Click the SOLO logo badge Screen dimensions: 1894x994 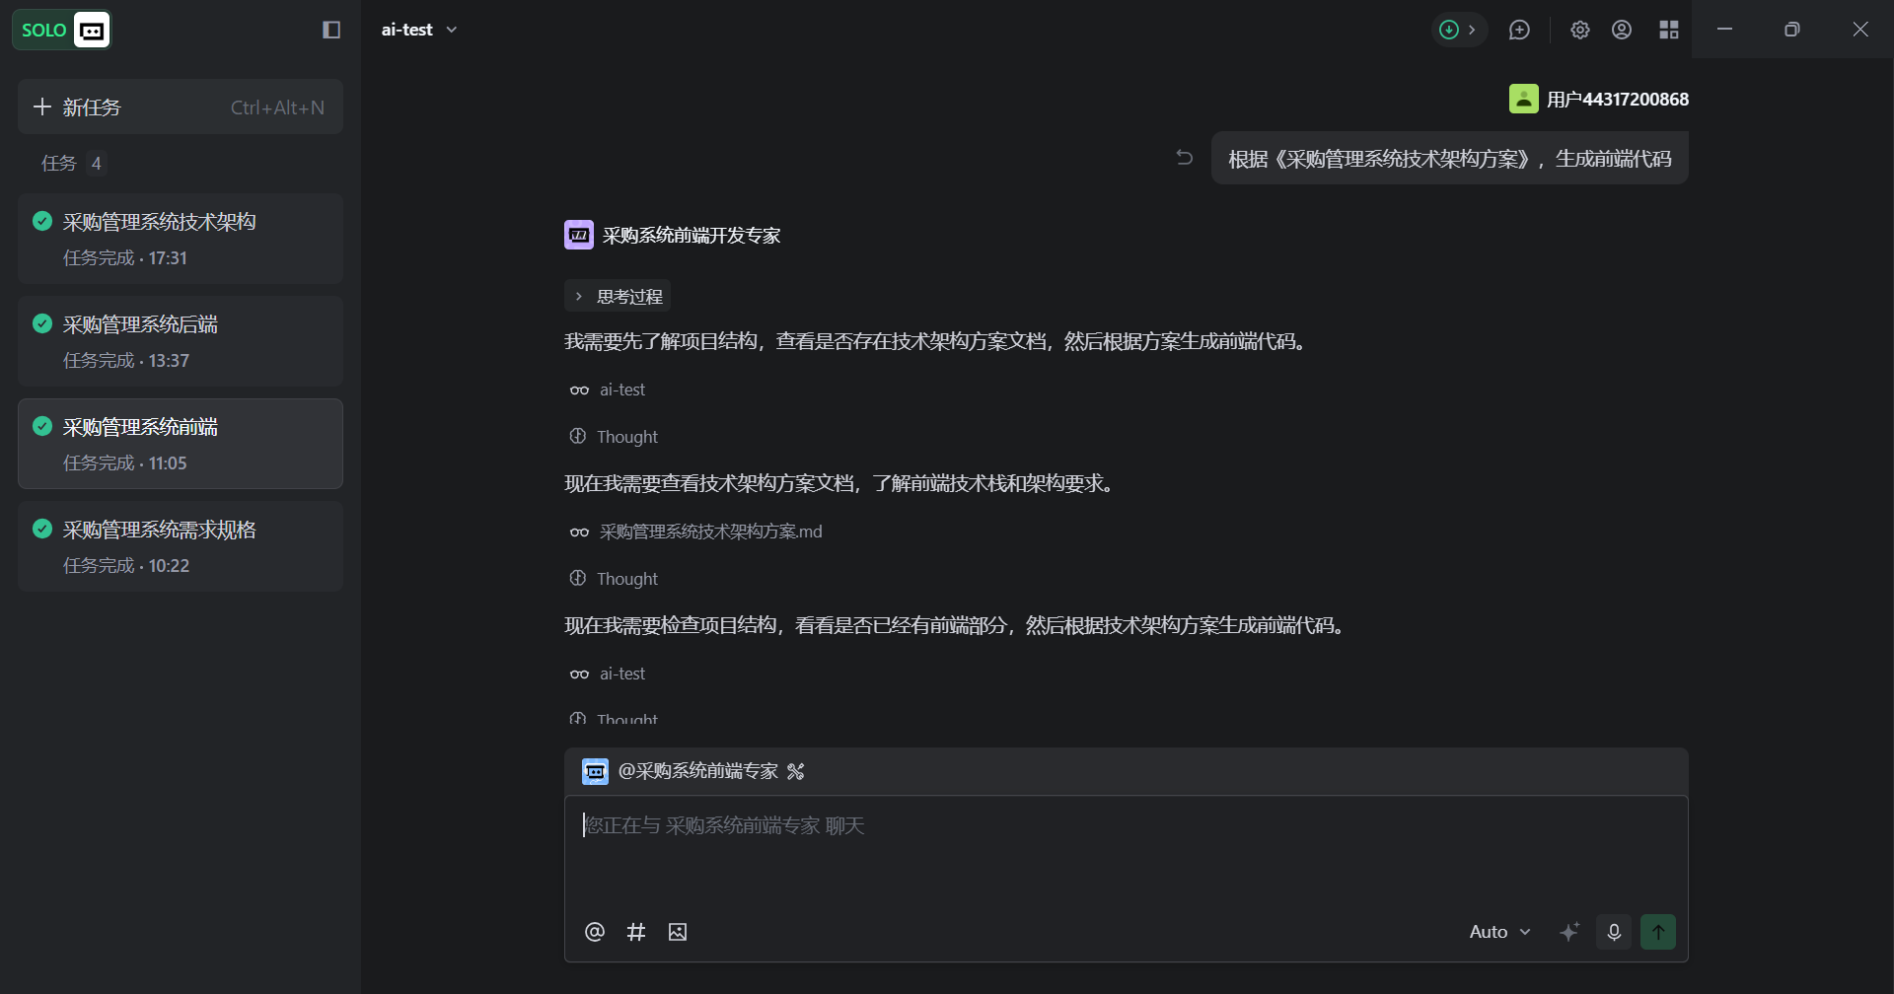pyautogui.click(x=61, y=30)
